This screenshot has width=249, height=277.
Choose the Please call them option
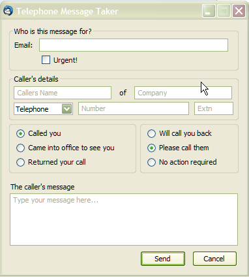point(151,148)
